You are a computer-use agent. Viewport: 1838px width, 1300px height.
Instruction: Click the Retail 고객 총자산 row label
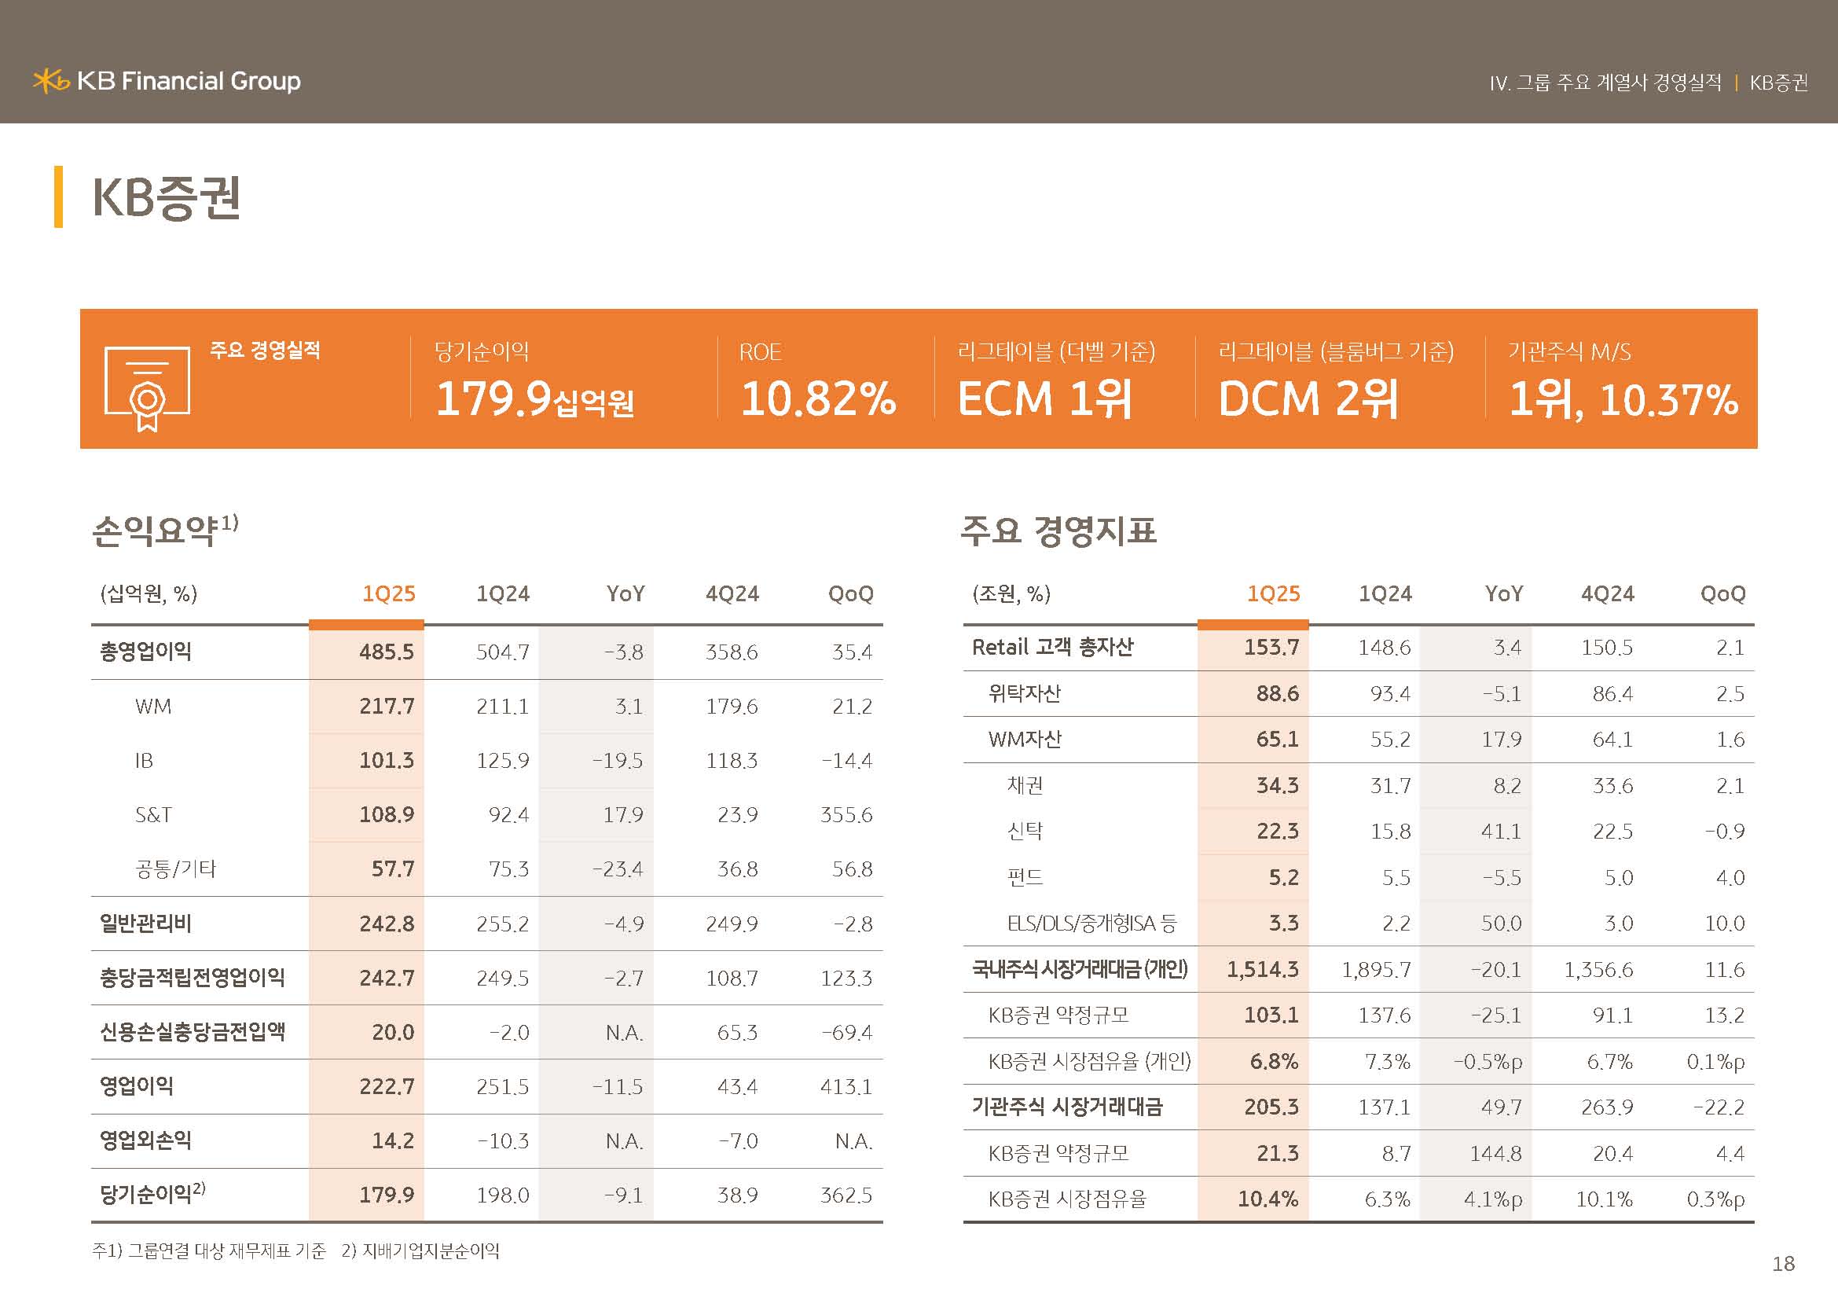(1052, 647)
